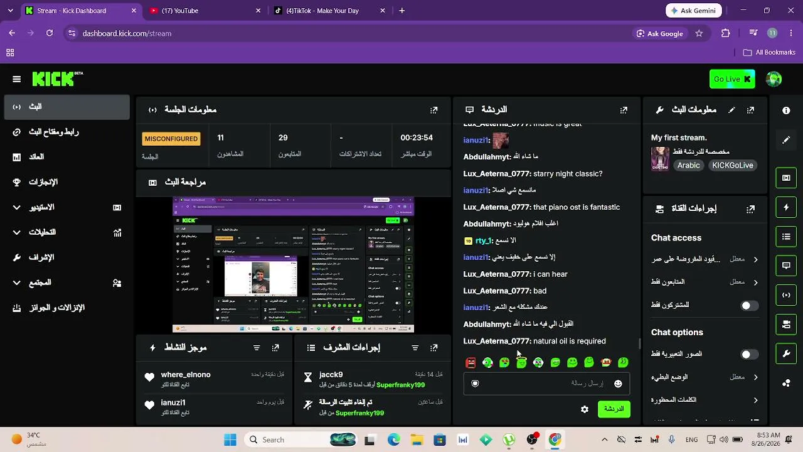The height and width of the screenshot is (452, 803).
Task: Toggle the wrench widget icon in the right rail
Action: [x=786, y=354]
